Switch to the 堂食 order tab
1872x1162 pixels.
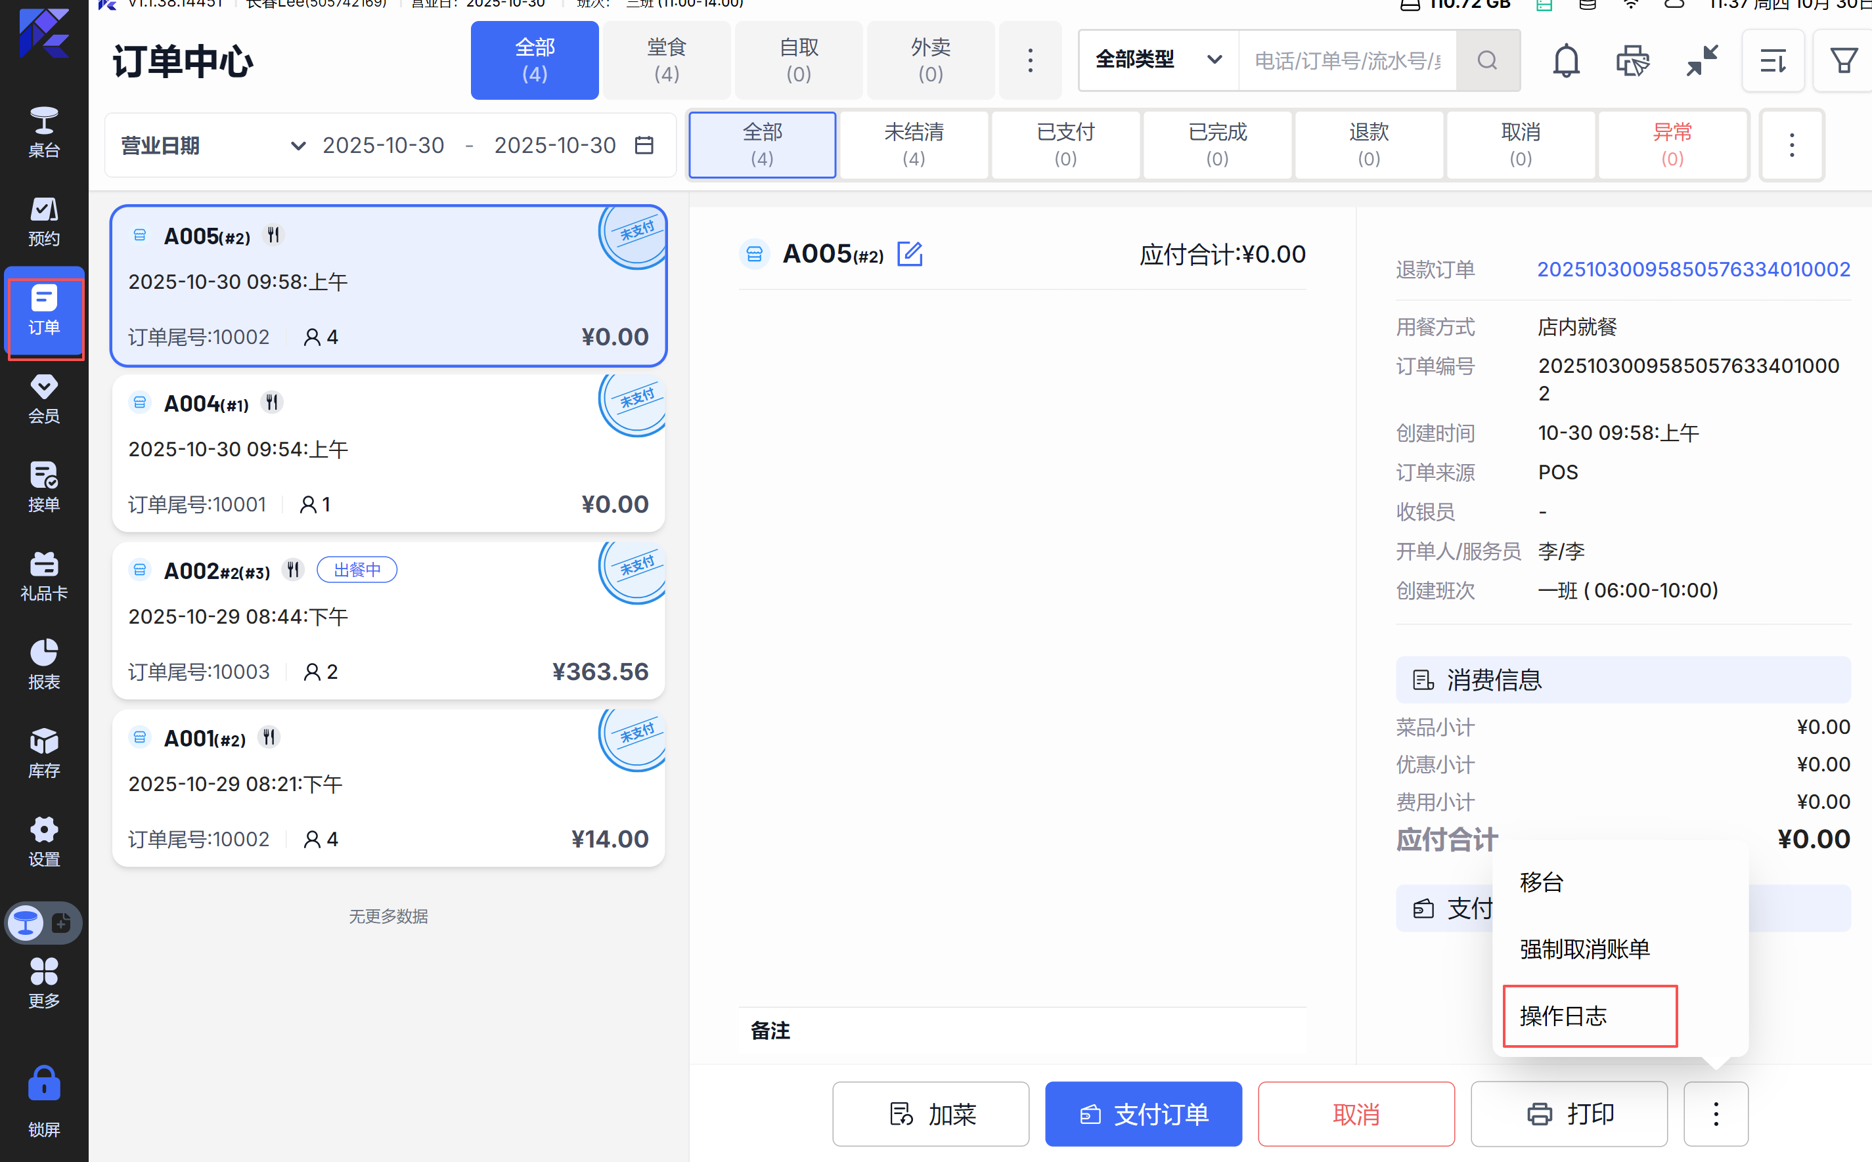point(666,60)
